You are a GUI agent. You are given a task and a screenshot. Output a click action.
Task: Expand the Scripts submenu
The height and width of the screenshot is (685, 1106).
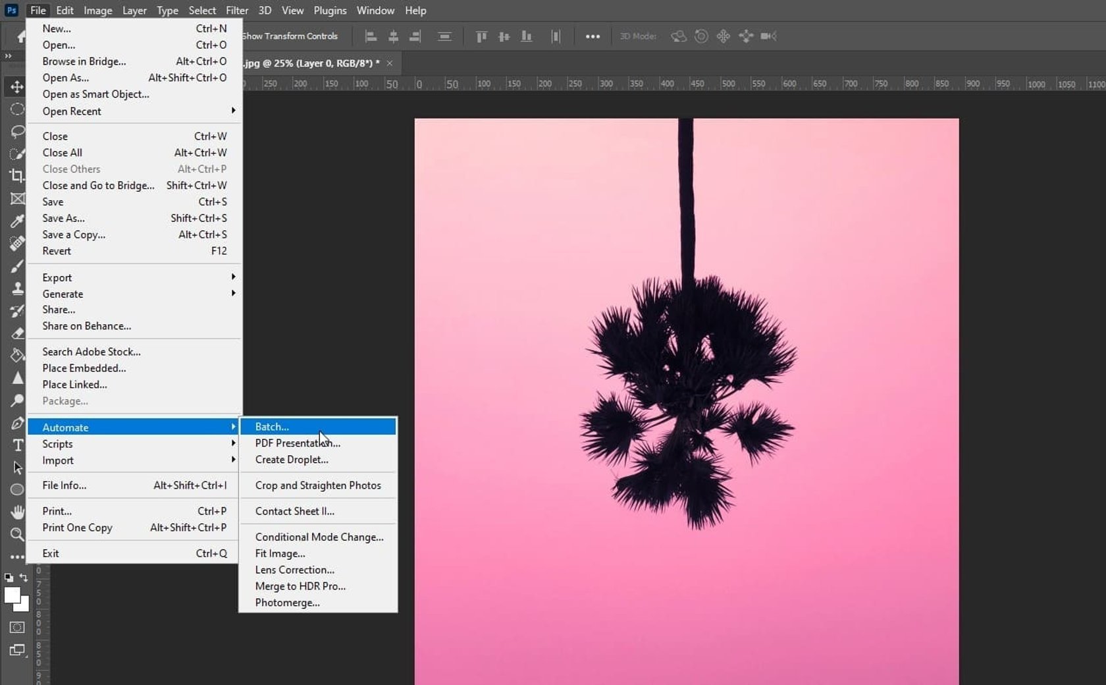(x=135, y=444)
